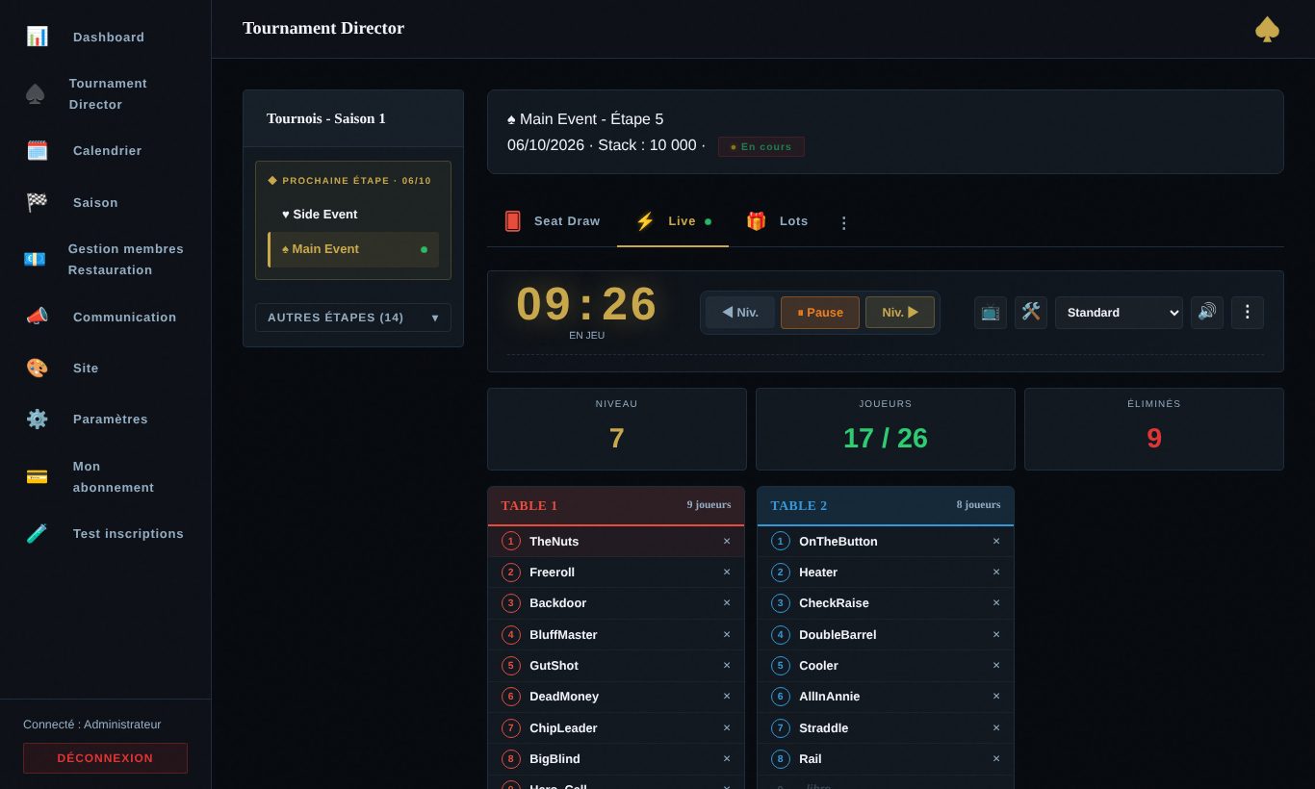Open the Standard theme dropdown
Image resolution: width=1315 pixels, height=789 pixels.
tap(1119, 312)
